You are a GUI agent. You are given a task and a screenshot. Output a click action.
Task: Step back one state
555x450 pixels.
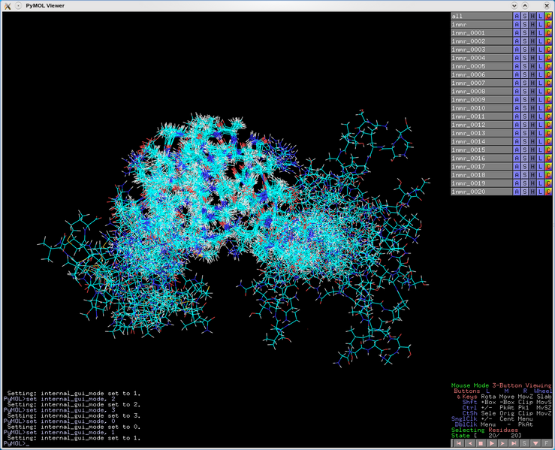click(x=469, y=444)
